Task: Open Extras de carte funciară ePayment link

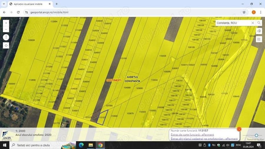Action: click(x=192, y=135)
